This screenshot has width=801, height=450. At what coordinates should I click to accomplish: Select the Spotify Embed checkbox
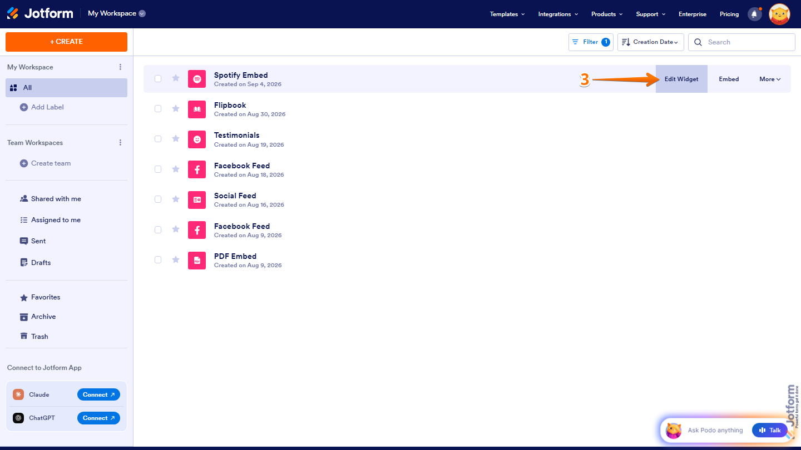click(158, 79)
